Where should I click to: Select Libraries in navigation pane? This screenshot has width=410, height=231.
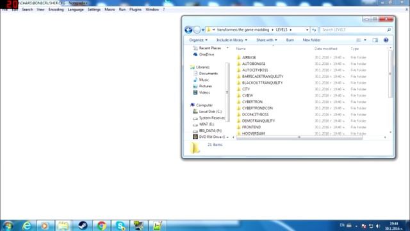coord(200,67)
